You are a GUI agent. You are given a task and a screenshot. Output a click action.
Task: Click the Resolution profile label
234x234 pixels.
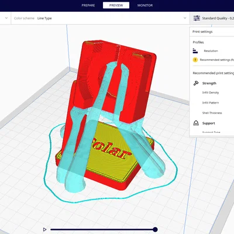[211, 51]
